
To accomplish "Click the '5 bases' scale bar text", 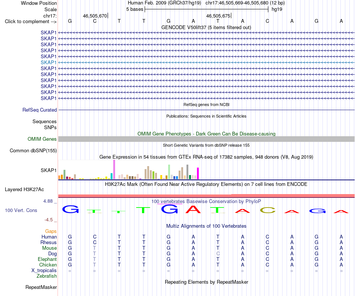I will (135, 9).
